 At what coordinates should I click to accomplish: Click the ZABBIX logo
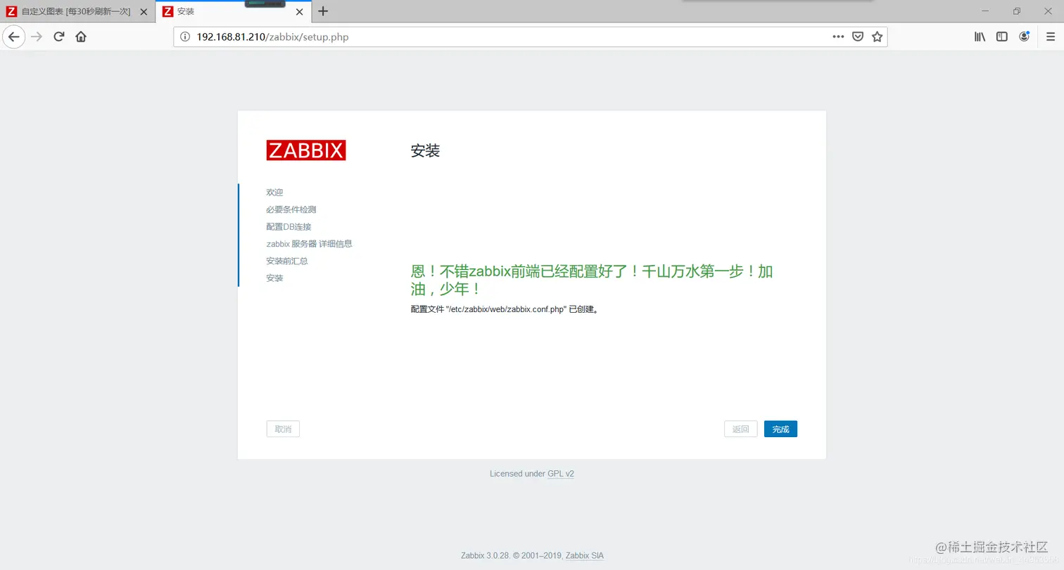[306, 150]
